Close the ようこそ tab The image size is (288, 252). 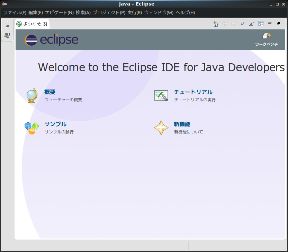[45, 24]
